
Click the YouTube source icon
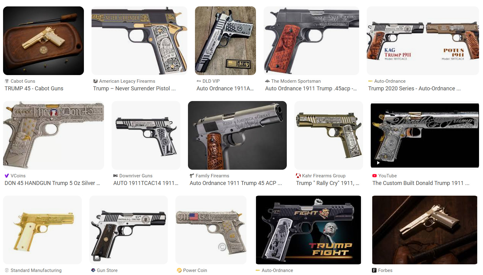point(374,176)
